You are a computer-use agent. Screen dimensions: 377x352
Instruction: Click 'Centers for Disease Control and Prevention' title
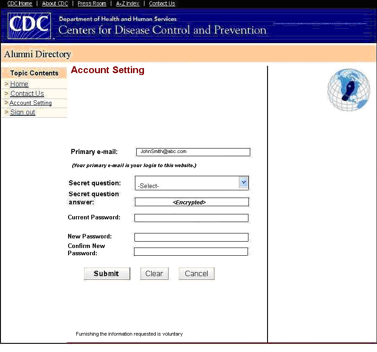pos(163,30)
